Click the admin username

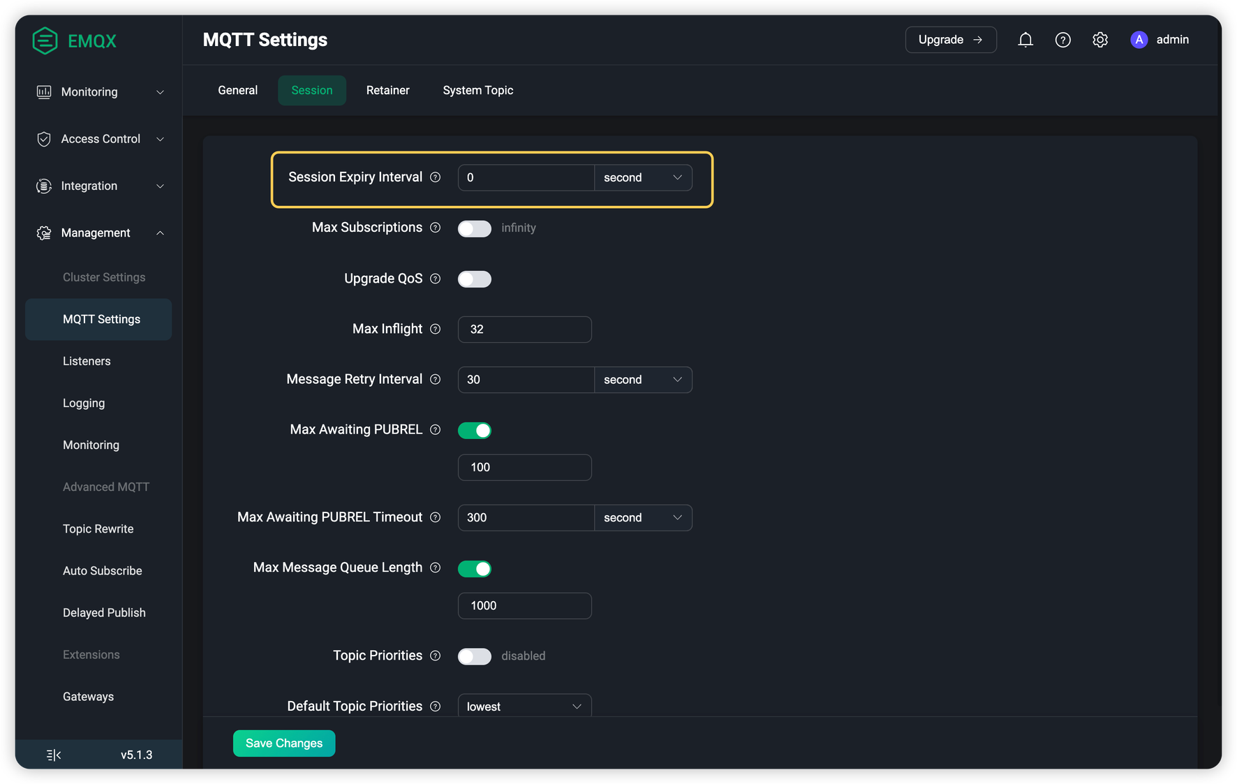click(1172, 40)
